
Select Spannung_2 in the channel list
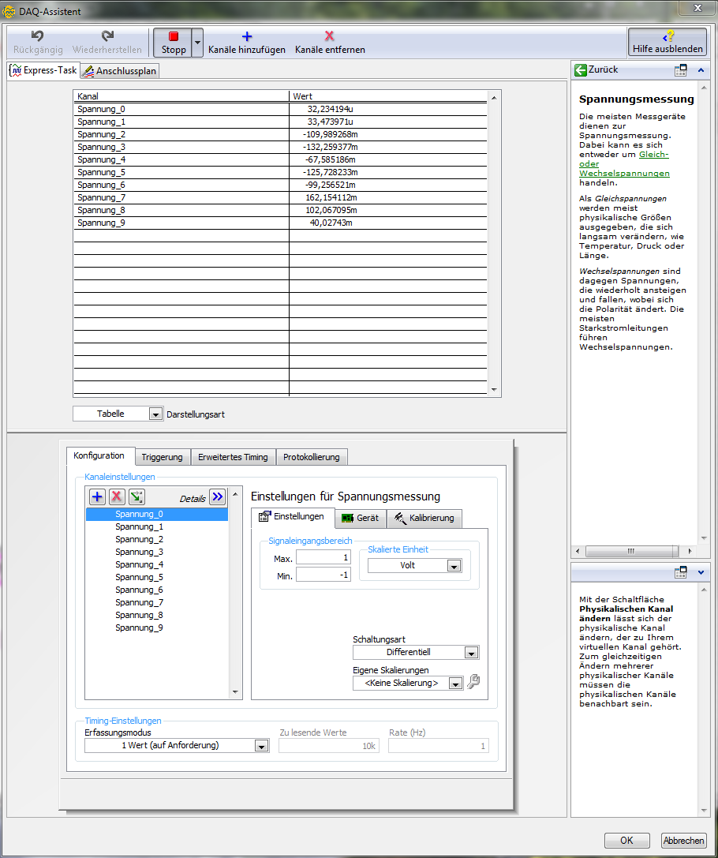(156, 540)
